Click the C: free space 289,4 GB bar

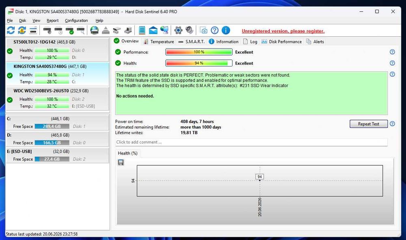(52, 126)
